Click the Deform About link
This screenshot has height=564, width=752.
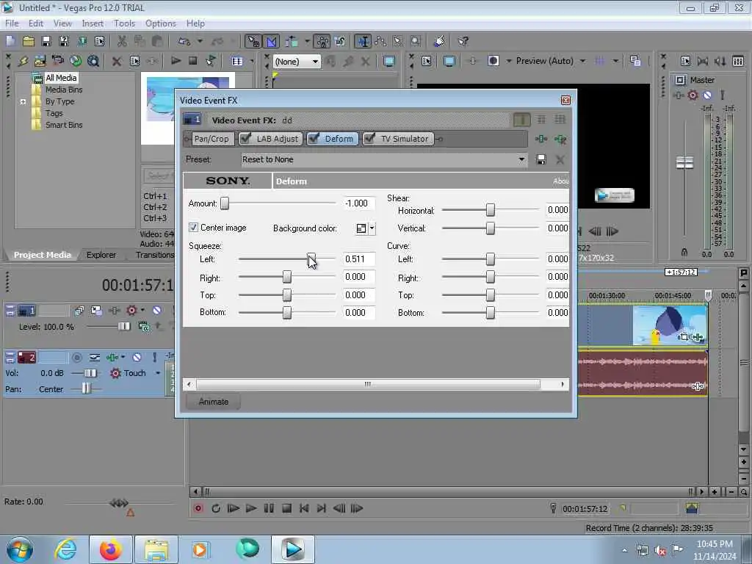coord(560,181)
